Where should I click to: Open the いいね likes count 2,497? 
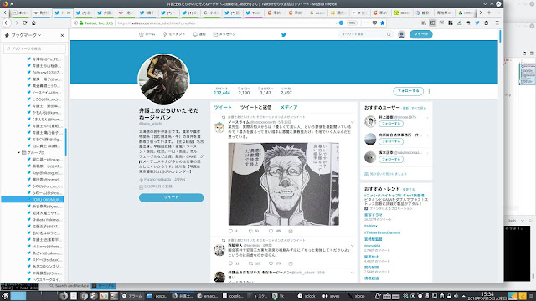coord(286,91)
